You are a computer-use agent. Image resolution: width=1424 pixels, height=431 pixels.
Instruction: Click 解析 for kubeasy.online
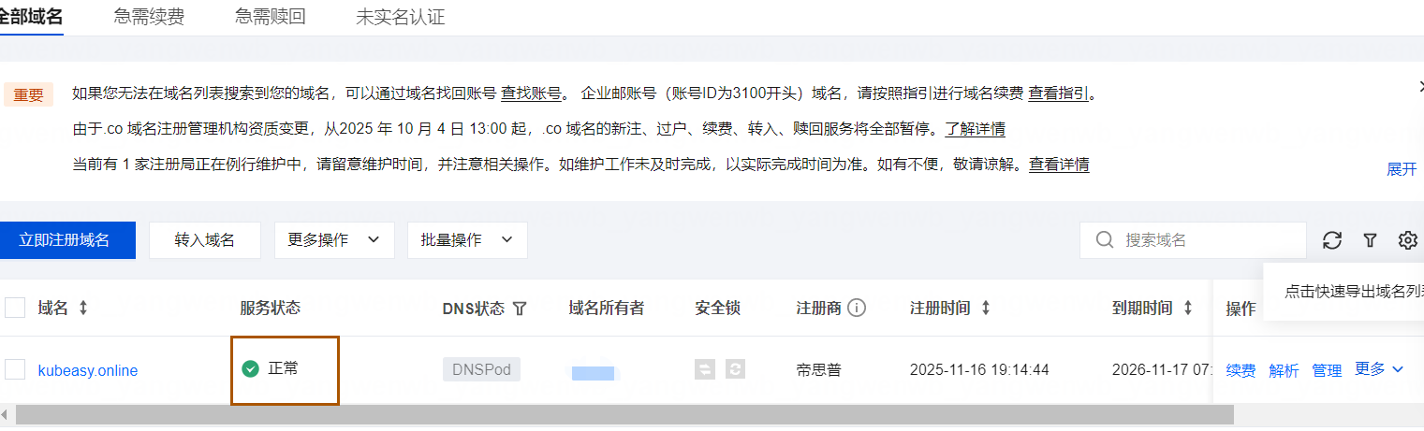1284,370
